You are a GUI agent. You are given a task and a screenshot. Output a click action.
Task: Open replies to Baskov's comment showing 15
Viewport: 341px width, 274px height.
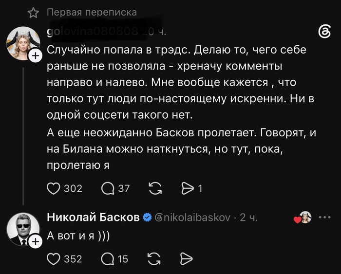(x=108, y=259)
